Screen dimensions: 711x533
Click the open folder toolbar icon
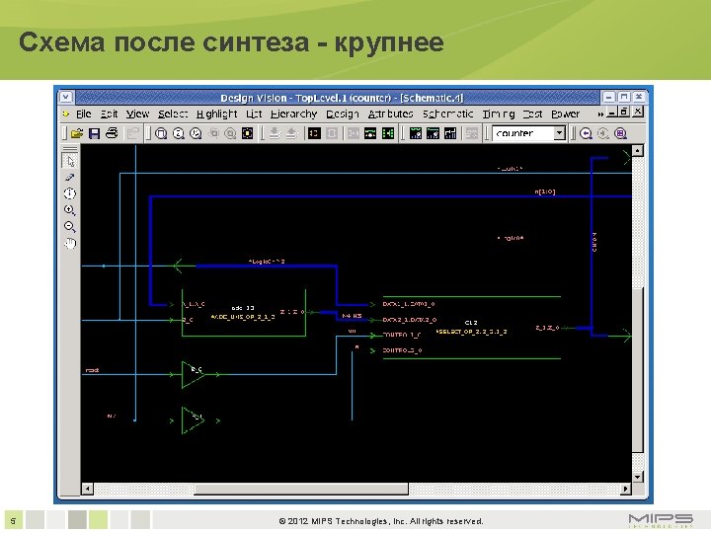click(77, 133)
